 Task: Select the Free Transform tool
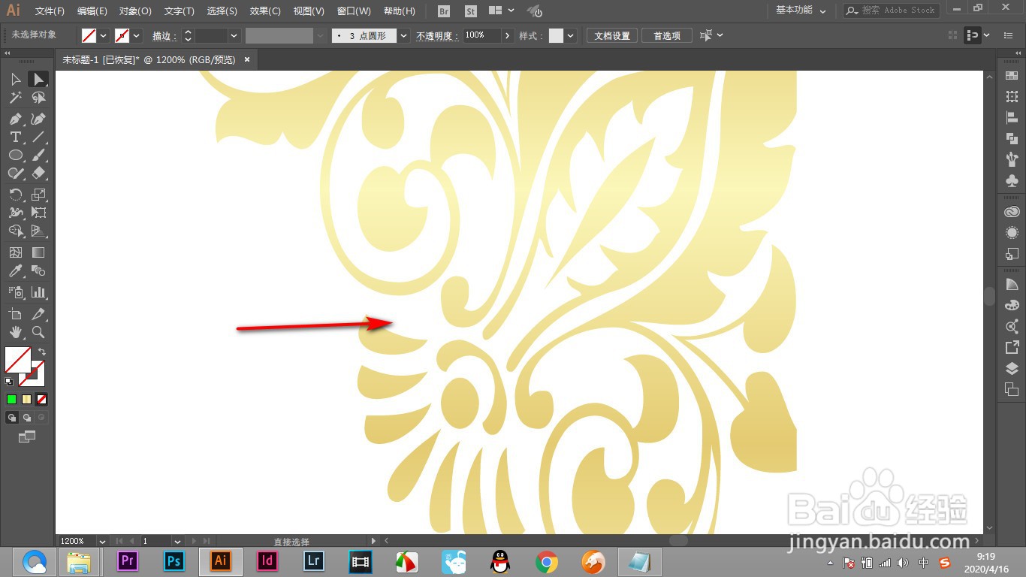click(x=38, y=213)
